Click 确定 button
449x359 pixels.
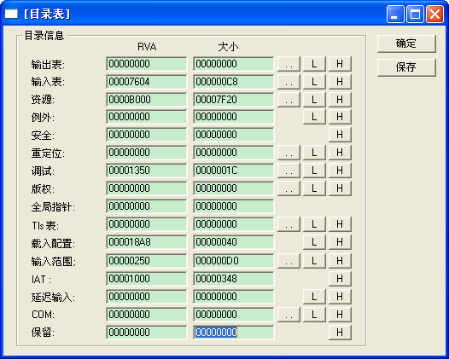406,43
